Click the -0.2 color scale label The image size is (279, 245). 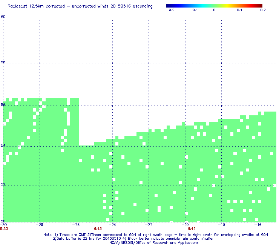170,10
